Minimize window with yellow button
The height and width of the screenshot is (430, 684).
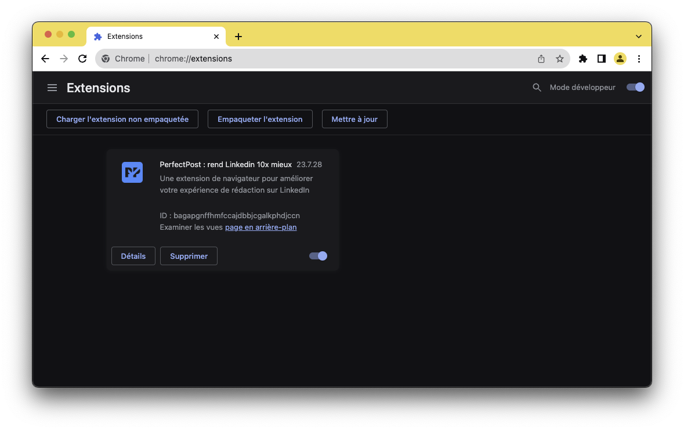[x=60, y=34]
